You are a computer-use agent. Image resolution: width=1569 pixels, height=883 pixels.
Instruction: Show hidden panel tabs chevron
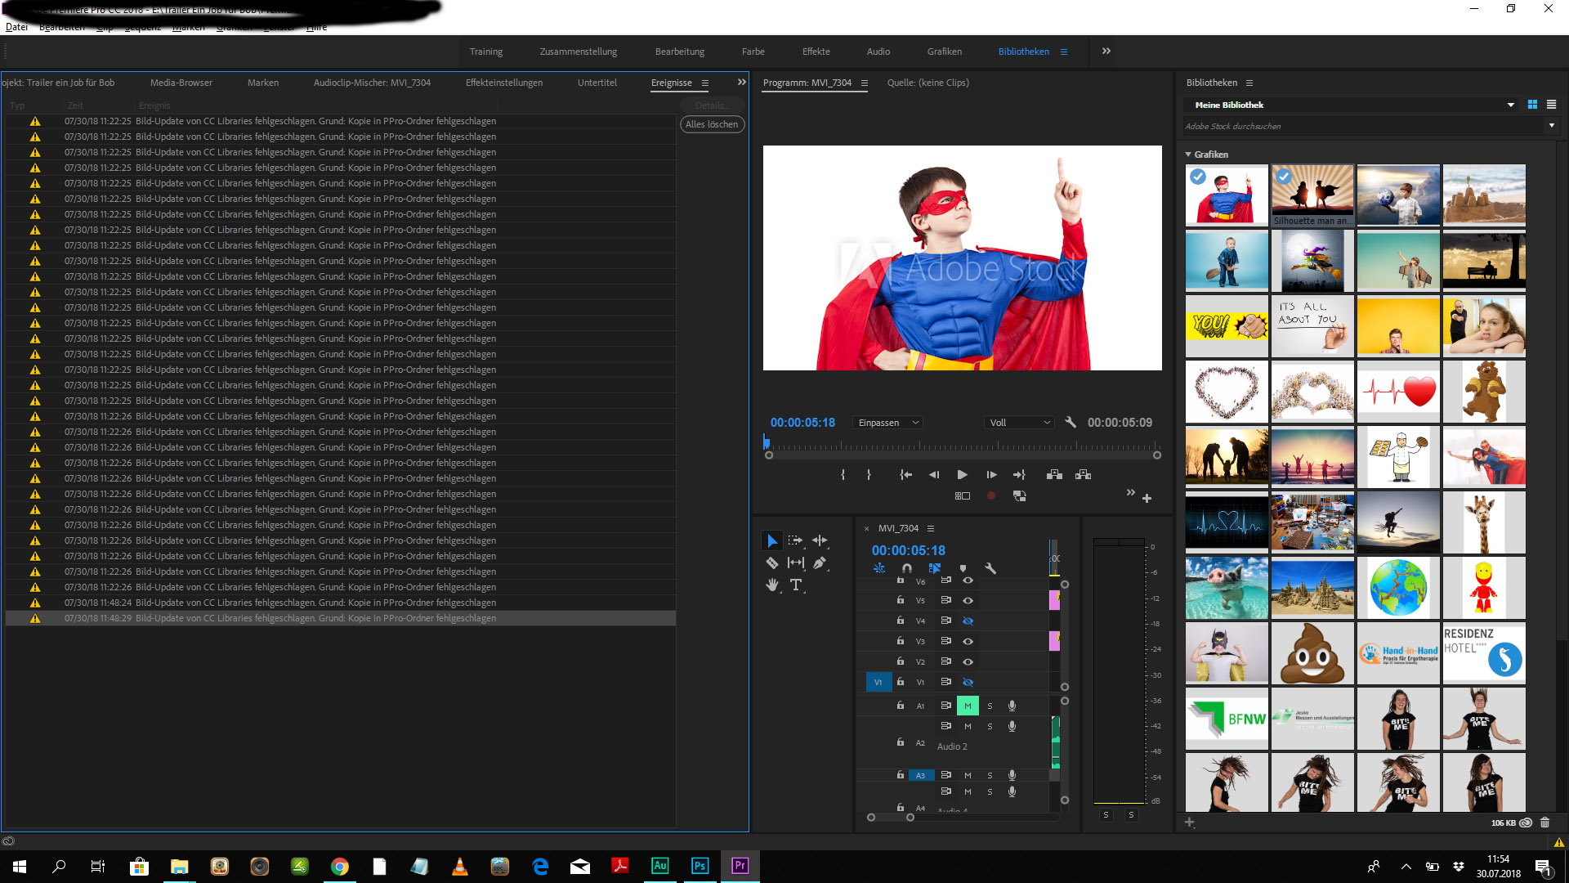coord(741,82)
